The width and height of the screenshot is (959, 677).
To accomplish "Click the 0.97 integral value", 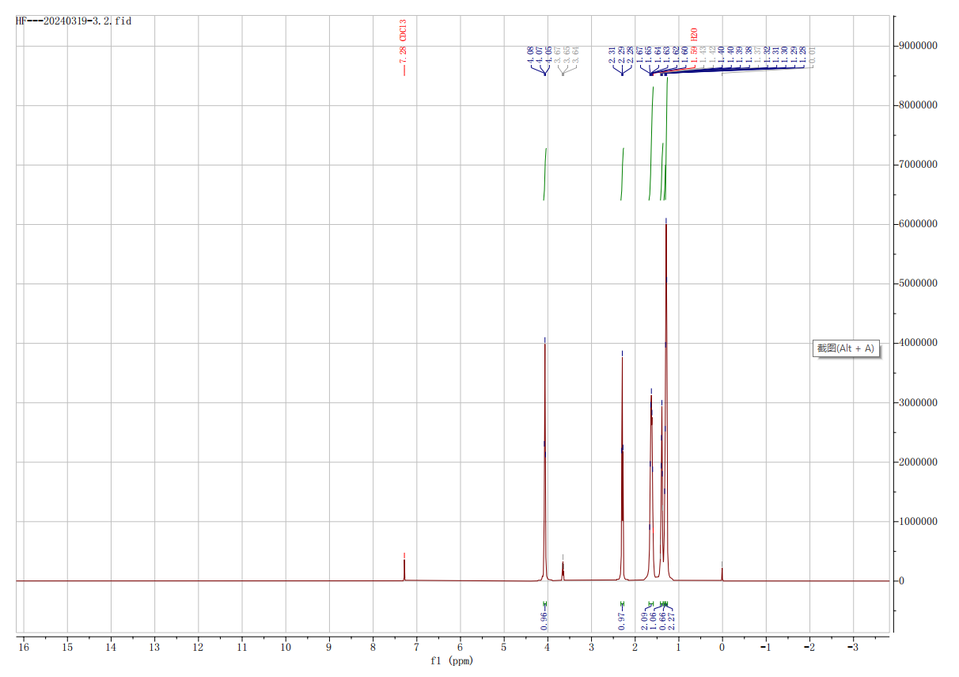I will pos(622,622).
